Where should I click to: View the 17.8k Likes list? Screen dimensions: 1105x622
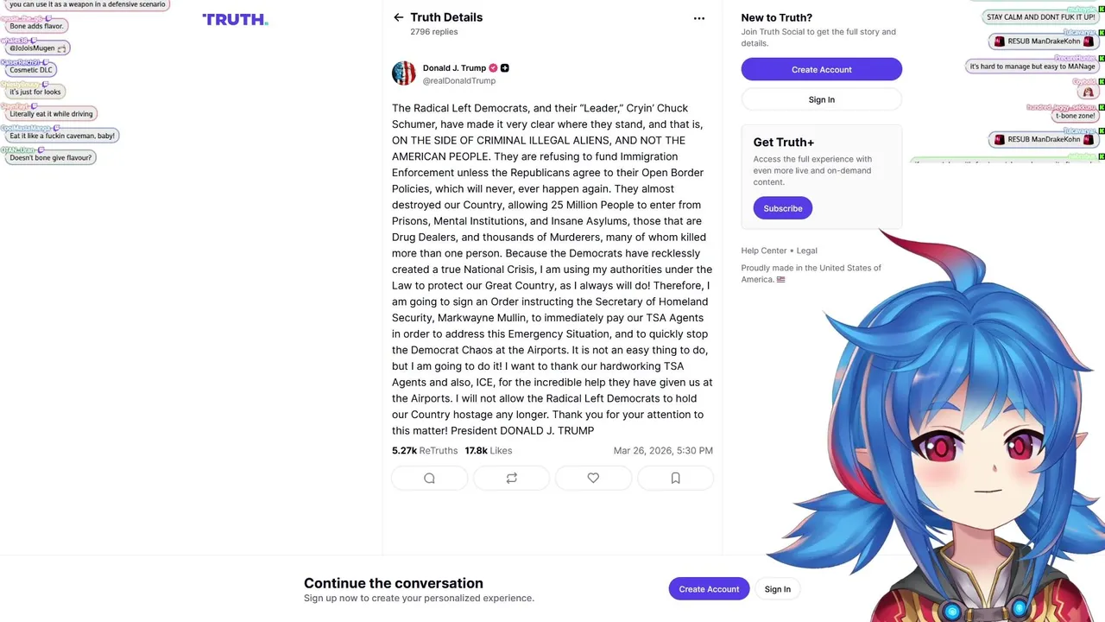pos(489,451)
